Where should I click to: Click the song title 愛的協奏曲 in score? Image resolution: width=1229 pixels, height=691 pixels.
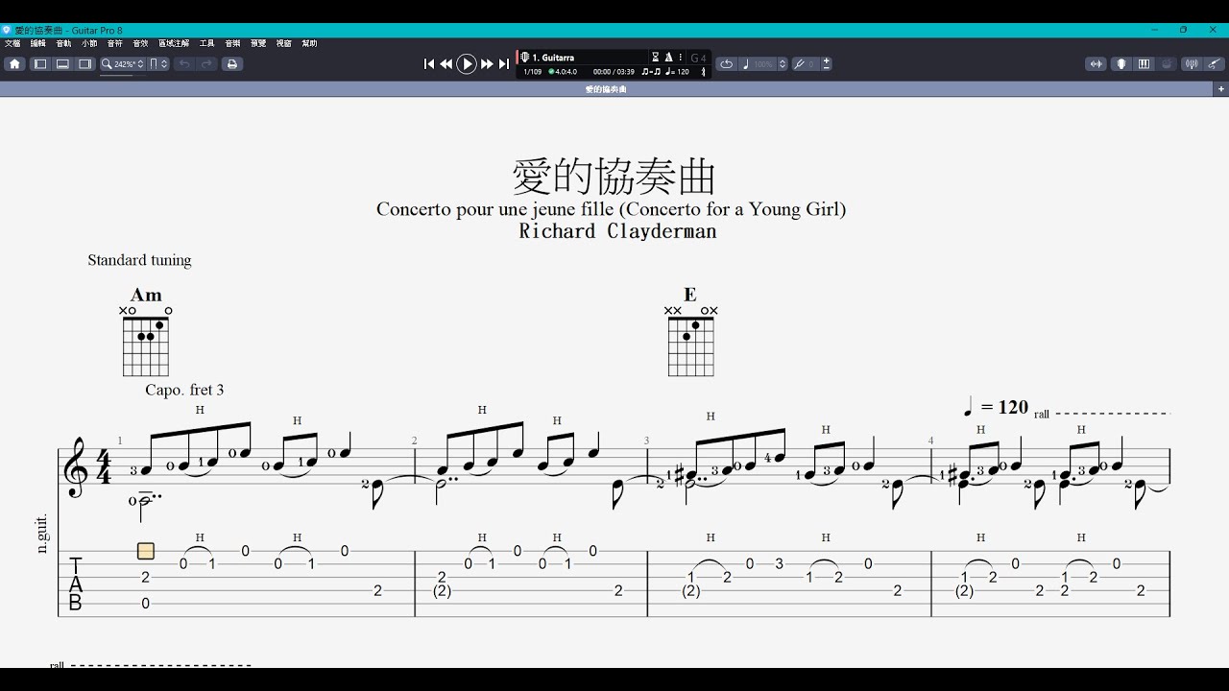[x=614, y=178]
